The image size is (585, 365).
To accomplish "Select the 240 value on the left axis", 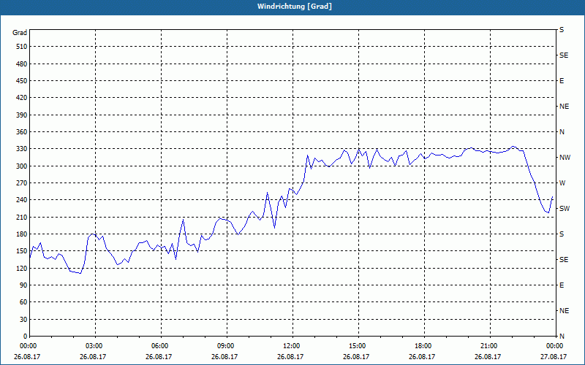I will coord(22,200).
